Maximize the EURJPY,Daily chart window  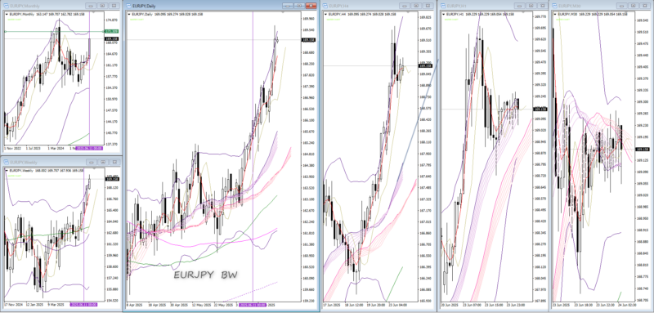click(298, 6)
